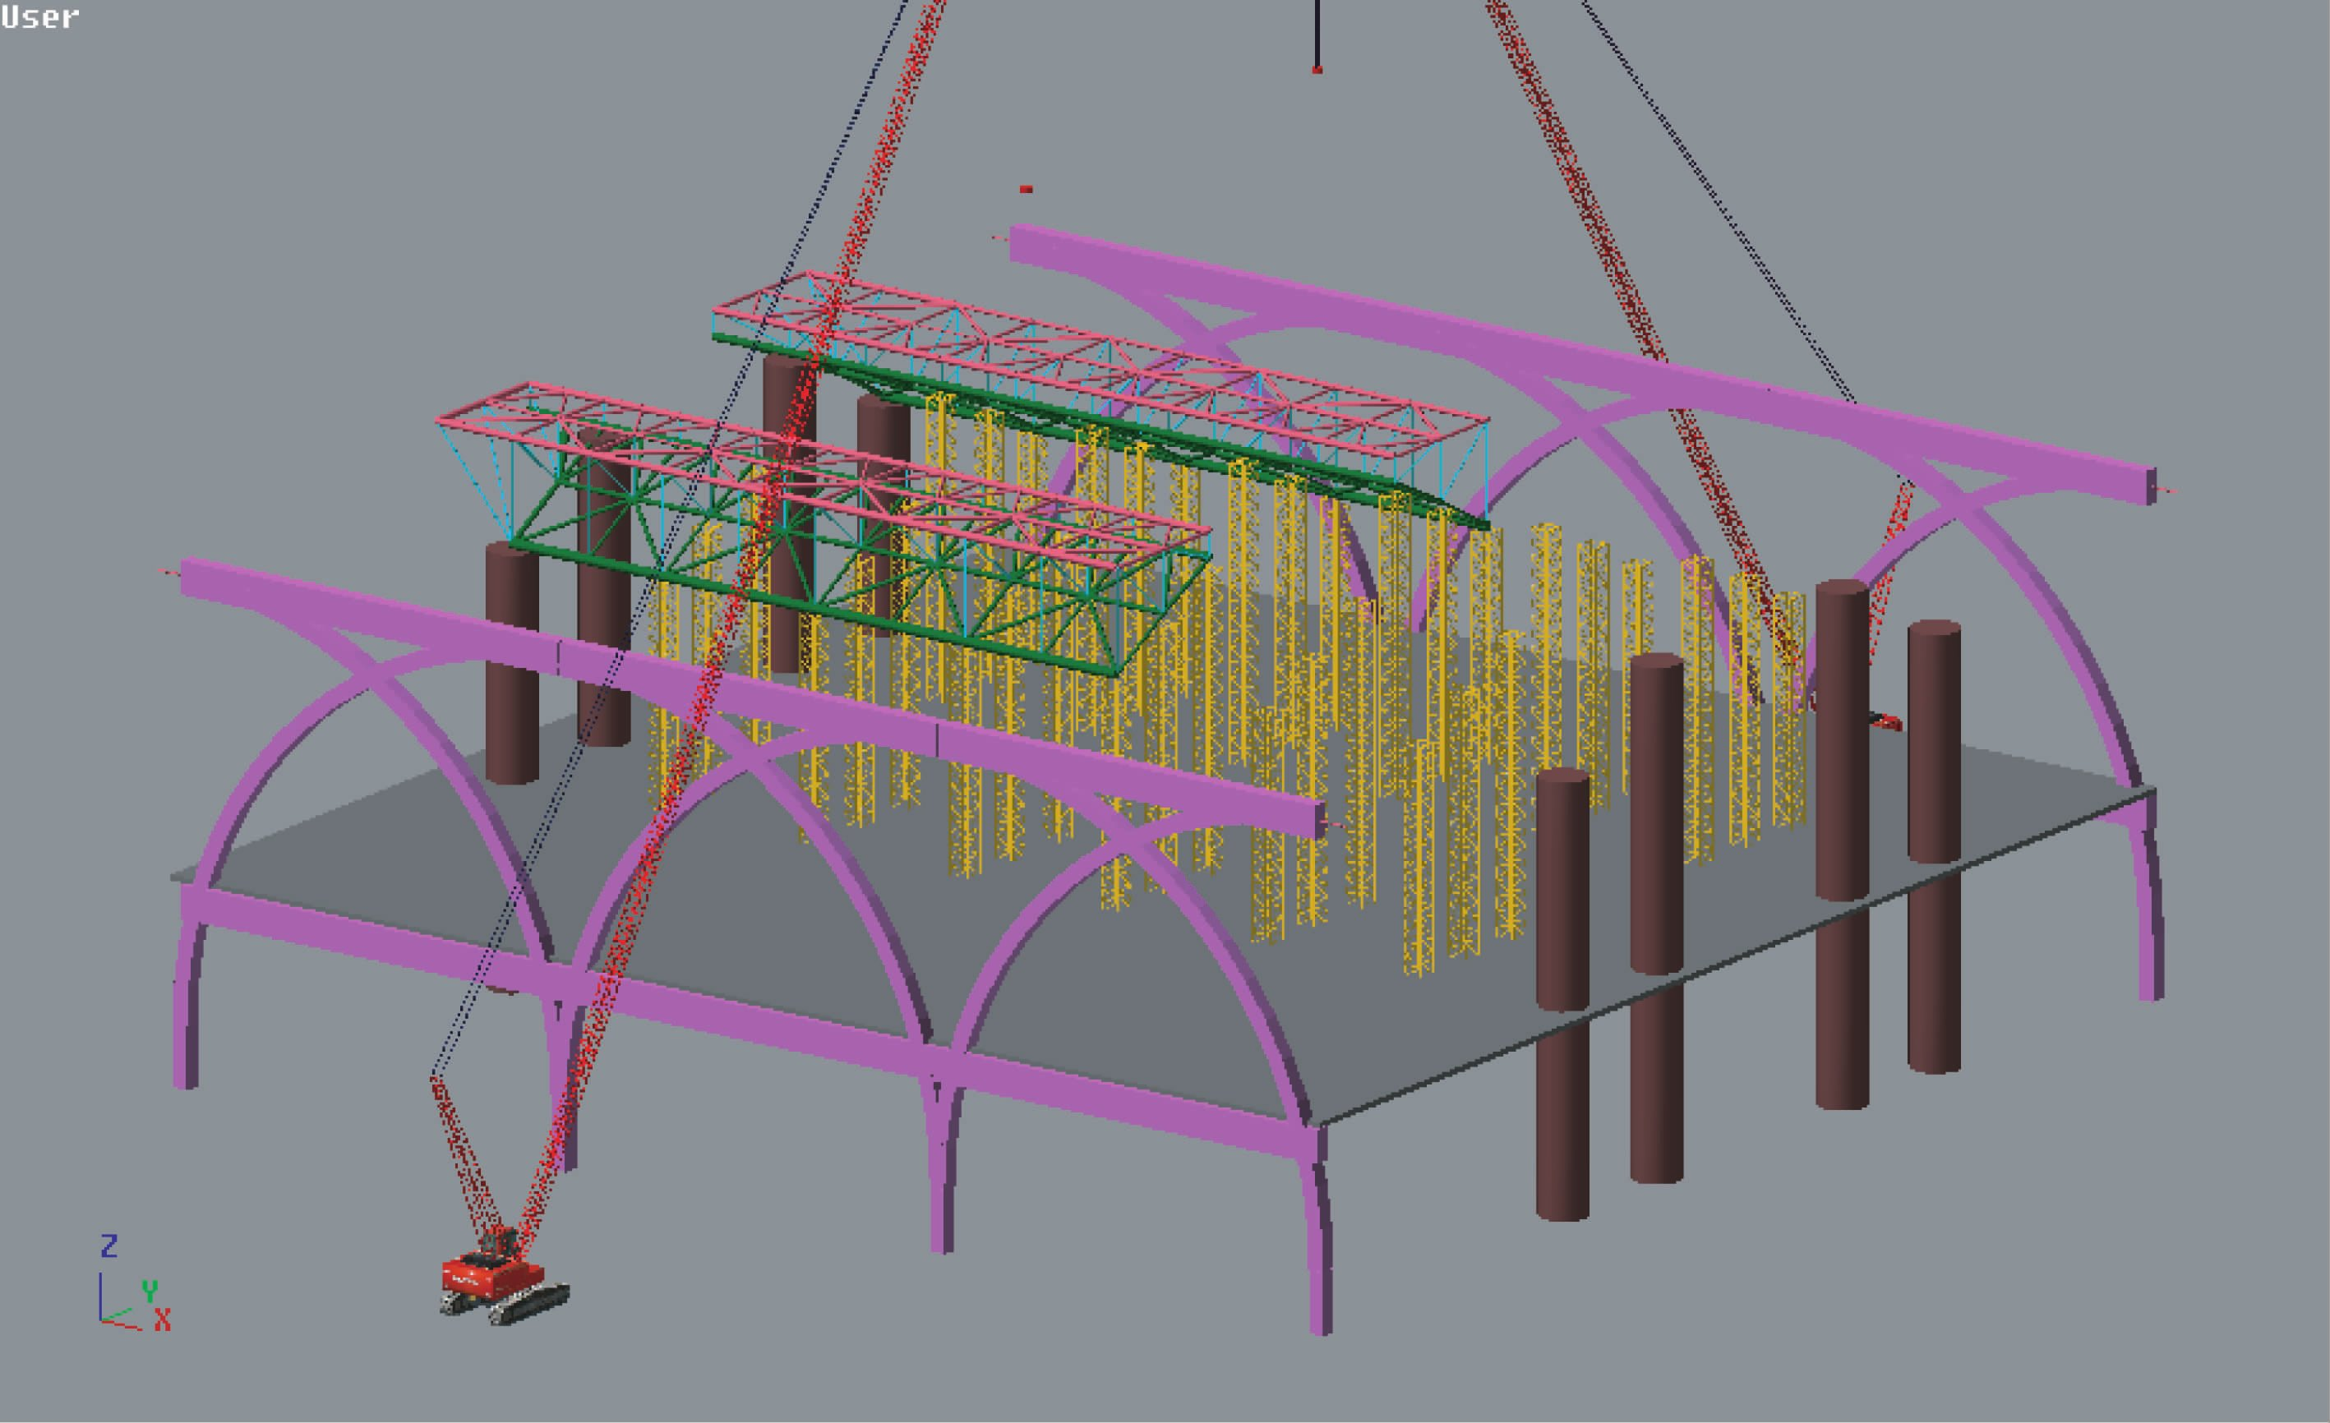This screenshot has width=2330, height=1423.
Task: Select the red crawler crane model
Action: [504, 1278]
